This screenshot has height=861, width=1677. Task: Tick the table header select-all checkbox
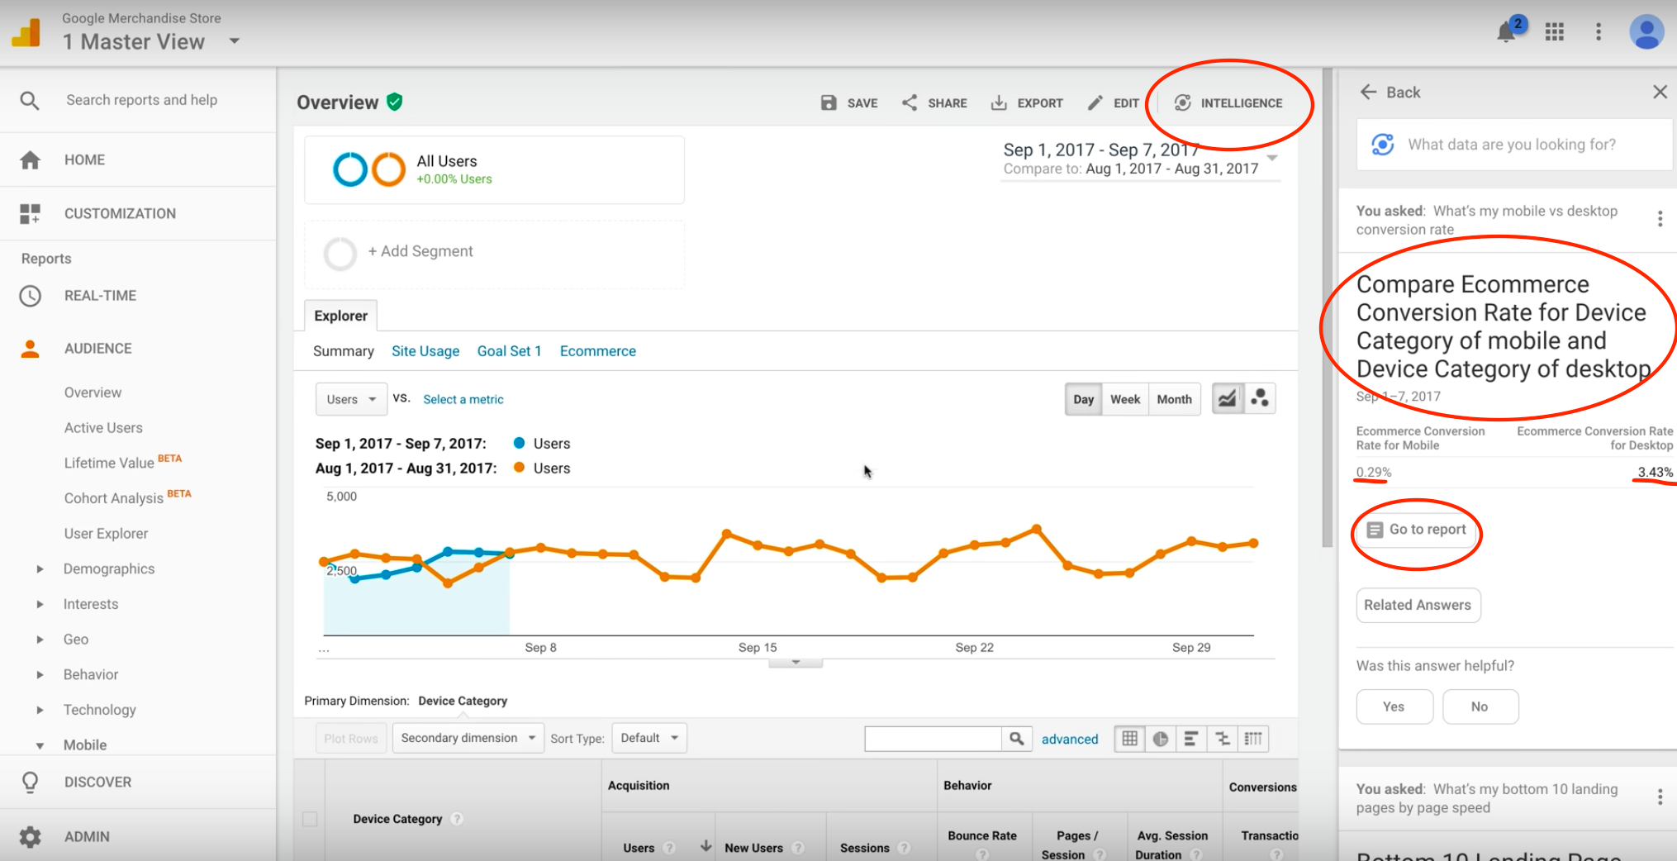(310, 819)
